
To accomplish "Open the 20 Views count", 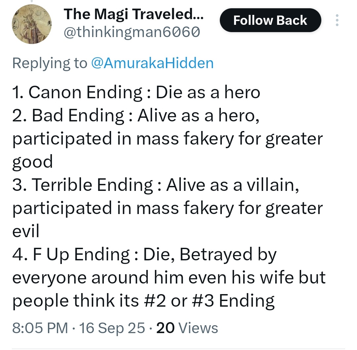I will tap(187, 328).
